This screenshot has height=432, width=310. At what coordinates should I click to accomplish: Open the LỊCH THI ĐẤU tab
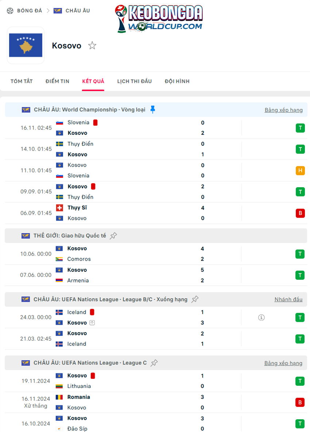click(135, 81)
